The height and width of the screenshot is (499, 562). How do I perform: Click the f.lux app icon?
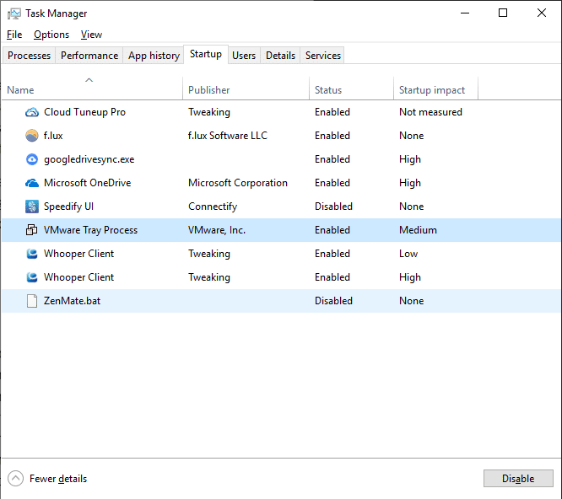[x=32, y=136]
